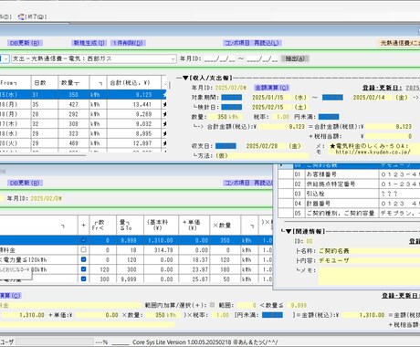Click the 2025/01/15 period start date
This screenshot has width=420, height=347.
click(x=268, y=98)
